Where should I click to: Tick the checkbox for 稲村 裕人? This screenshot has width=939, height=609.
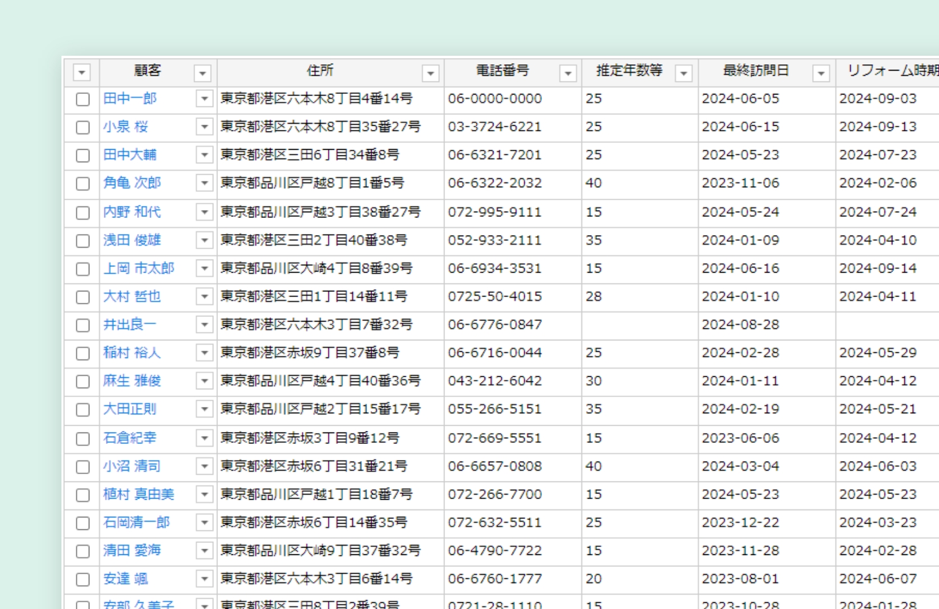point(83,353)
